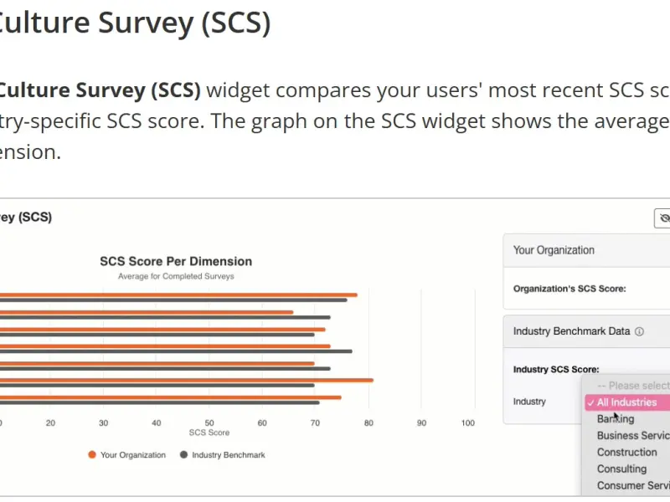Select All Industries in the dropdown

coord(626,402)
